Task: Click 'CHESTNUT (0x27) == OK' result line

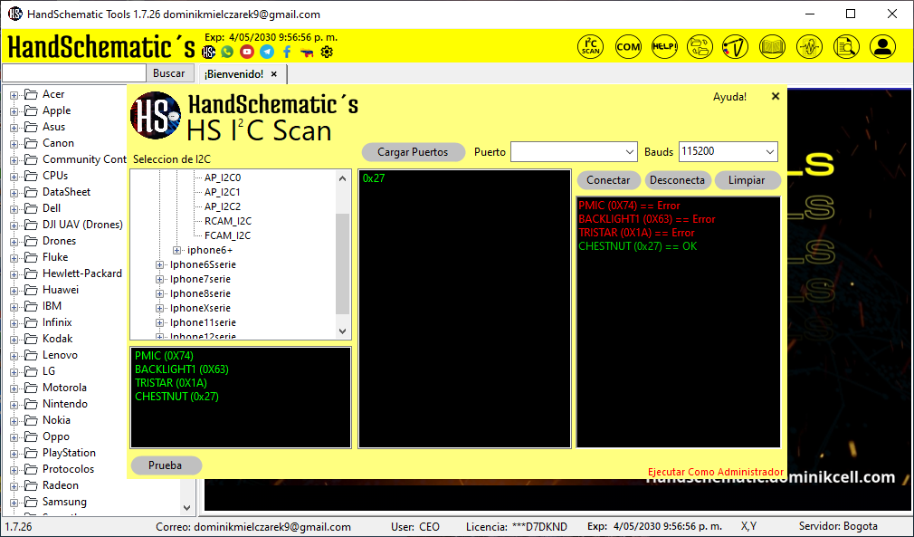Action: [x=638, y=246]
